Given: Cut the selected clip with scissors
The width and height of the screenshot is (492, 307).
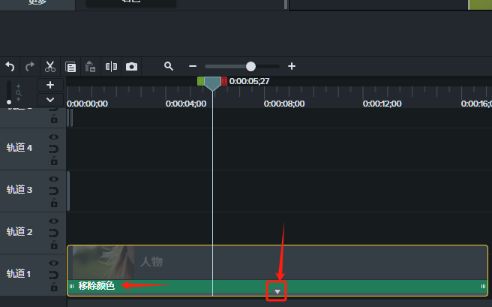Looking at the screenshot, I should pos(50,67).
